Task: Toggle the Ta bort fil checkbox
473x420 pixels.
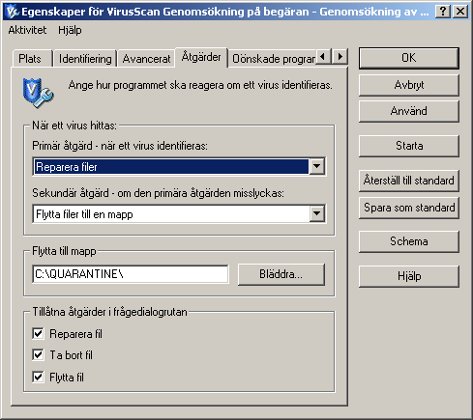Action: click(38, 355)
